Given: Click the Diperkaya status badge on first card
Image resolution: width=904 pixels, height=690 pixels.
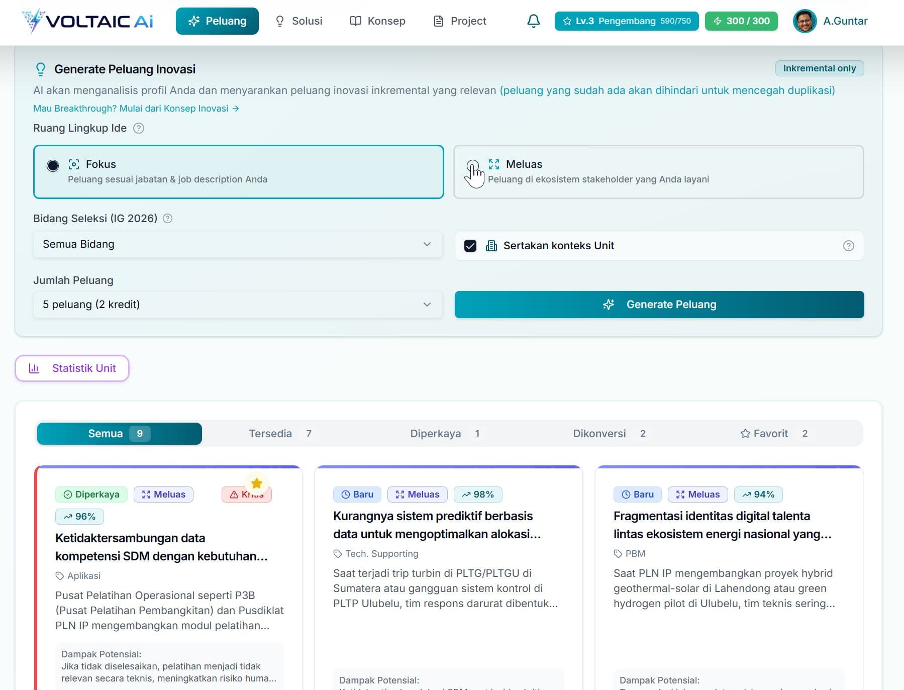Looking at the screenshot, I should [x=91, y=495].
